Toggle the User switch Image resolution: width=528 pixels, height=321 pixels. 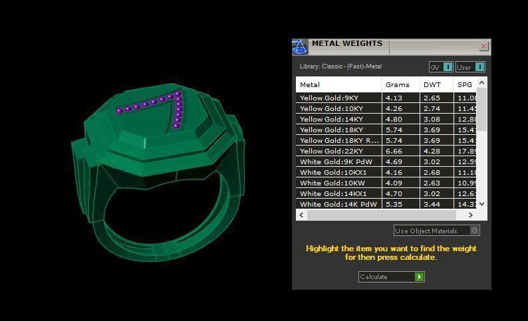[470, 67]
